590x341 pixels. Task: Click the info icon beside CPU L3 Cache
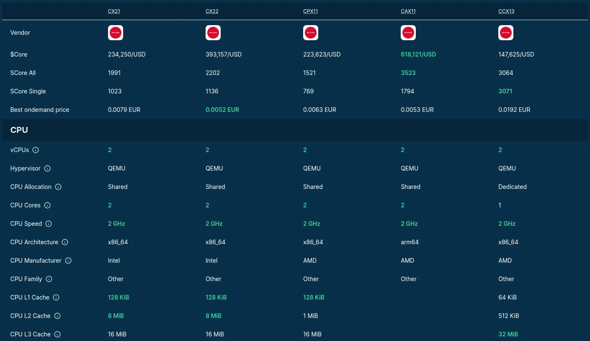tap(57, 334)
